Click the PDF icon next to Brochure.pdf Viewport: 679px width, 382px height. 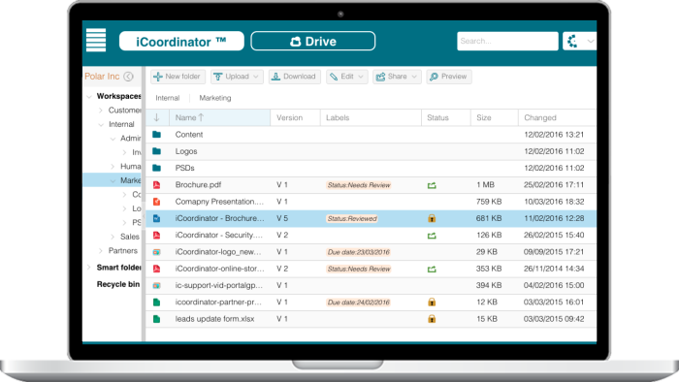157,185
